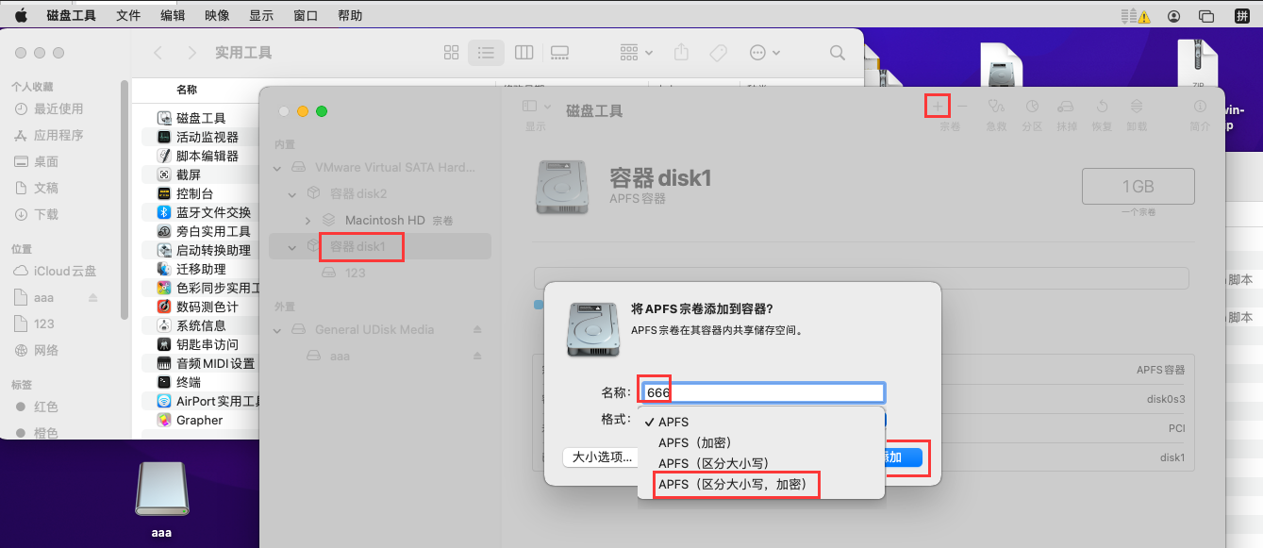Click the First Aid (急救) toolbar icon
The width and height of the screenshot is (1263, 548).
tap(997, 107)
